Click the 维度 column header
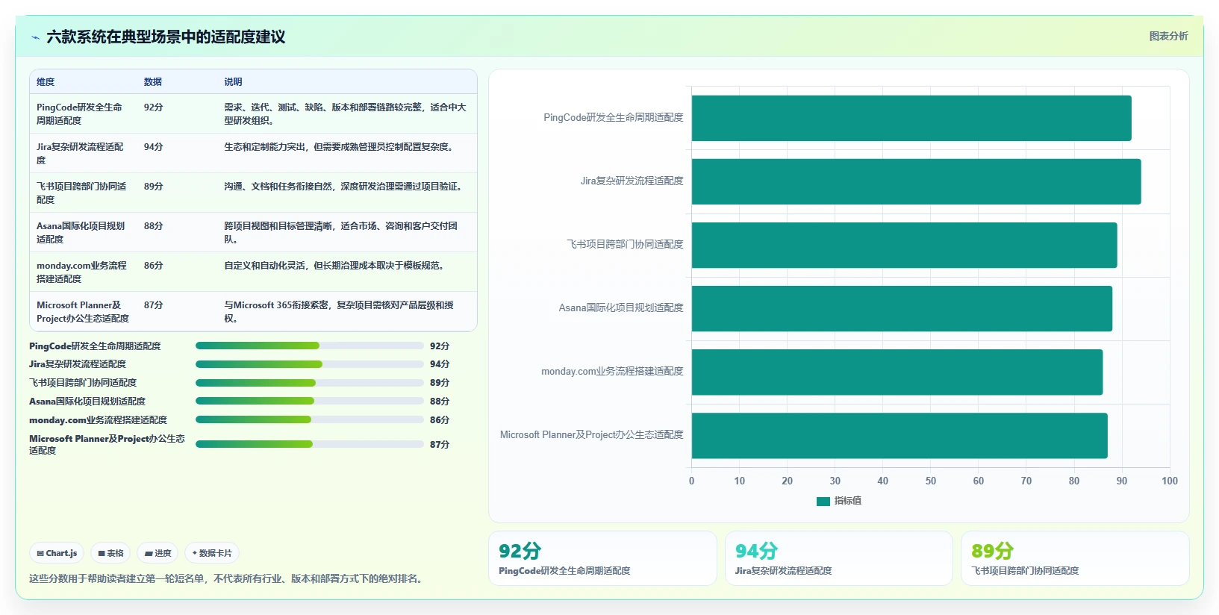 pyautogui.click(x=46, y=82)
